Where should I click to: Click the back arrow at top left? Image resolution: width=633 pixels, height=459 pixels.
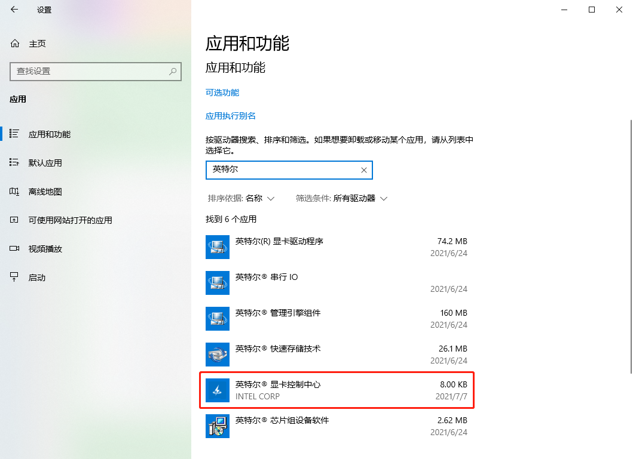click(15, 10)
